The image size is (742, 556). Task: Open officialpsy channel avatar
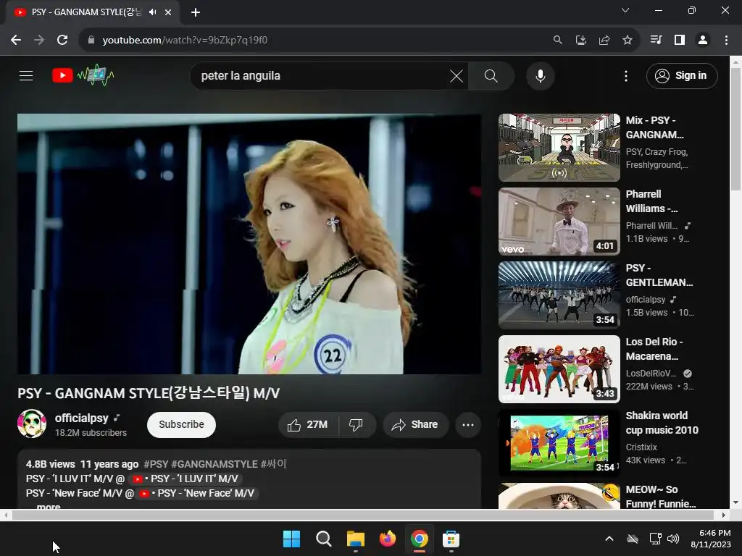32,424
